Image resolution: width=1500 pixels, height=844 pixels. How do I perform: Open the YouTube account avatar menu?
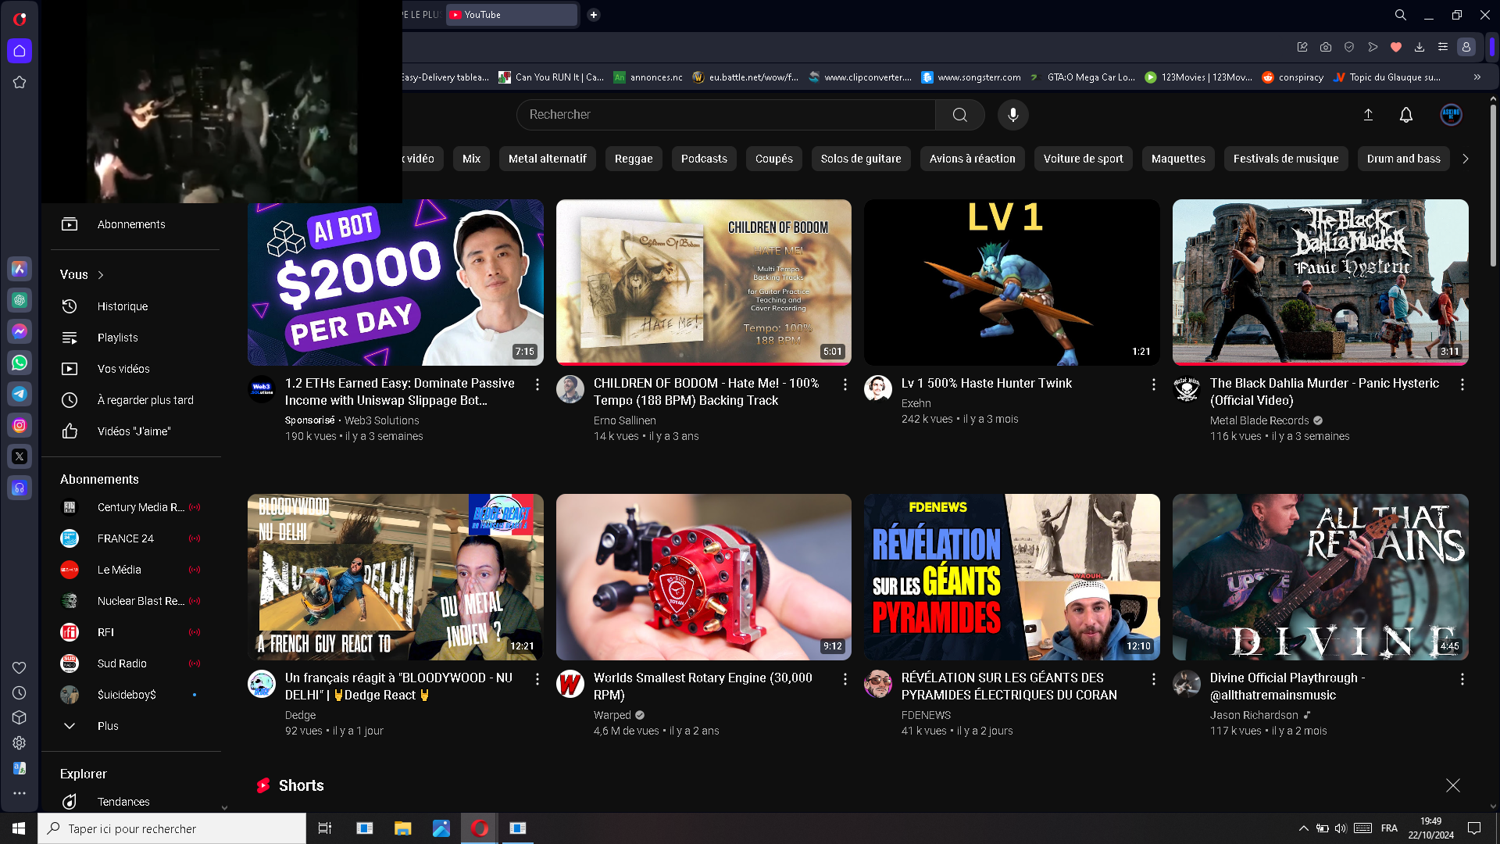tap(1451, 115)
